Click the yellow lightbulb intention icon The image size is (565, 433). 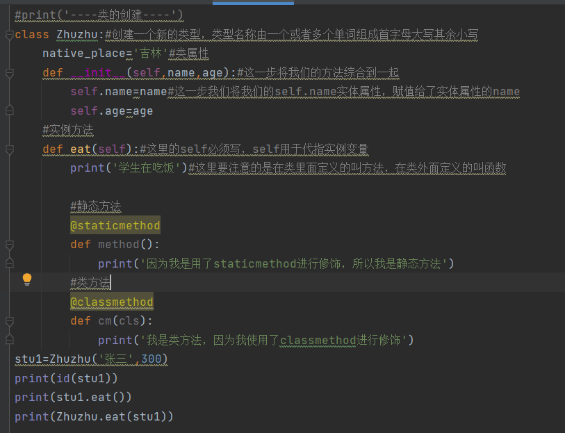[27, 279]
